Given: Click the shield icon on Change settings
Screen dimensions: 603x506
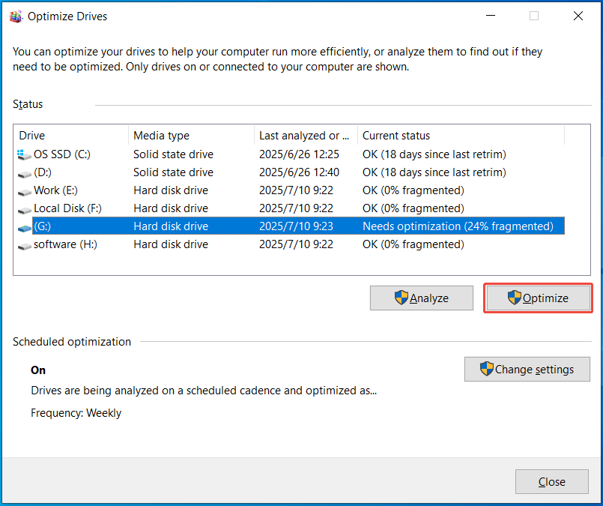Looking at the screenshot, I should [486, 369].
